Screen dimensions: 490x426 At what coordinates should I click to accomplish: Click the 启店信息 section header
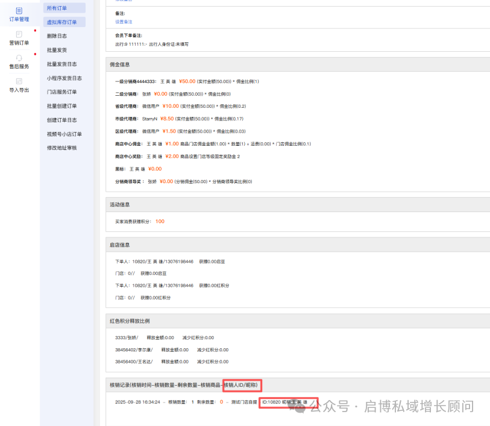coord(119,245)
